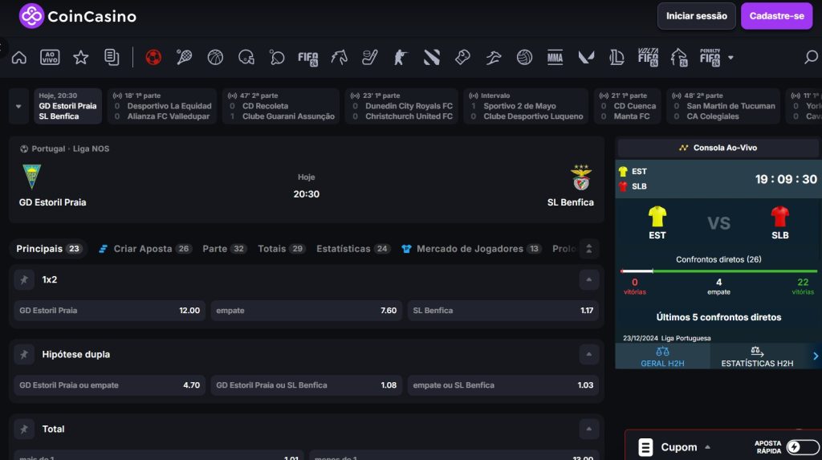
Task: Select the volleyball sport icon
Action: point(524,57)
